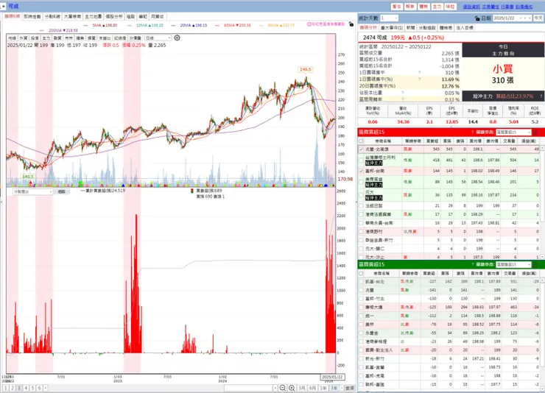Image resolution: width=545 pixels, height=393 pixels.
Task: Open 個股資訊 link
Action: (x=471, y=7)
